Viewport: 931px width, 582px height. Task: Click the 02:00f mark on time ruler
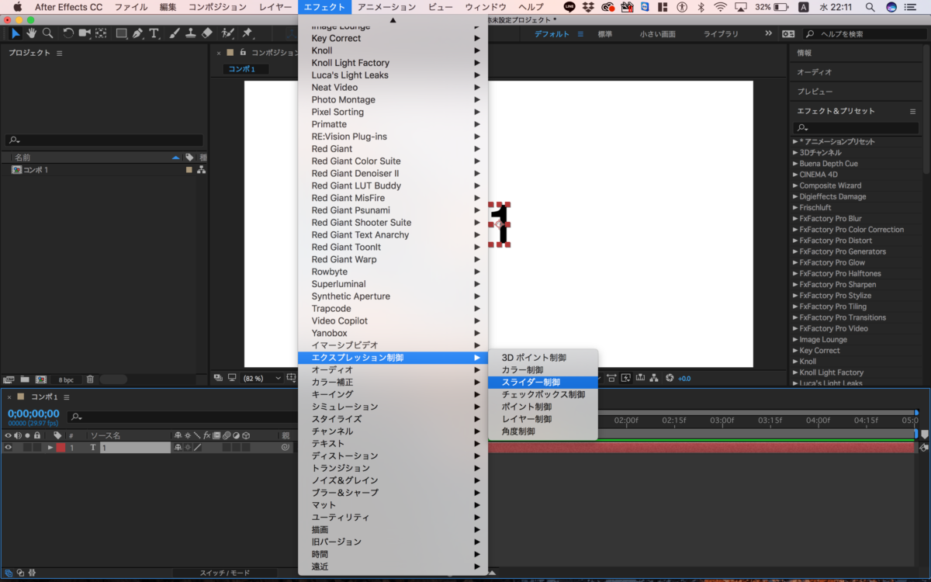626,421
